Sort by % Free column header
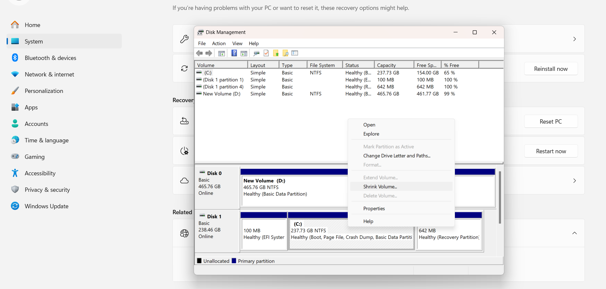This screenshot has height=289, width=606. click(460, 65)
